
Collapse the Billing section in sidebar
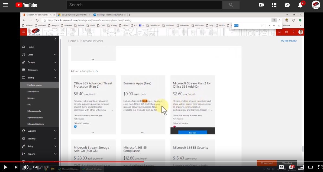[x=55, y=78]
